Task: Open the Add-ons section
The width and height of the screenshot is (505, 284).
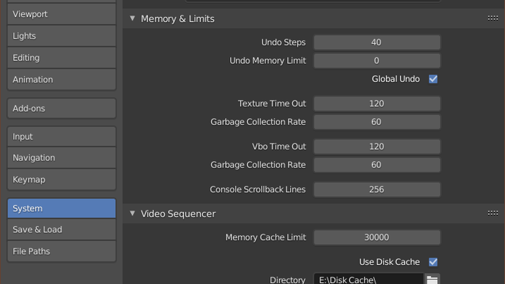Action: [x=61, y=108]
